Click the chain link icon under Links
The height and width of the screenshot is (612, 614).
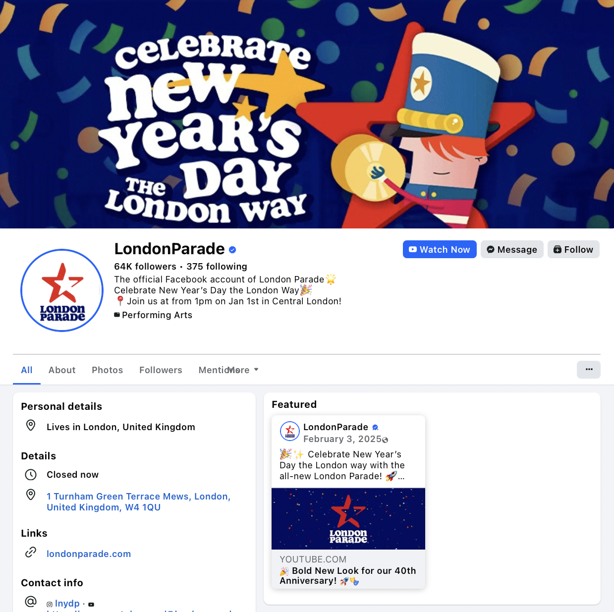[31, 552]
